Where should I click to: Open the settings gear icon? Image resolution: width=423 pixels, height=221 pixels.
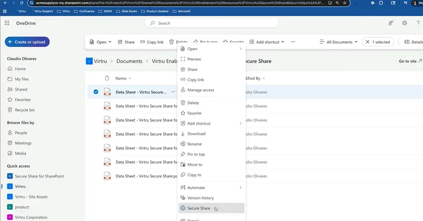(x=405, y=23)
